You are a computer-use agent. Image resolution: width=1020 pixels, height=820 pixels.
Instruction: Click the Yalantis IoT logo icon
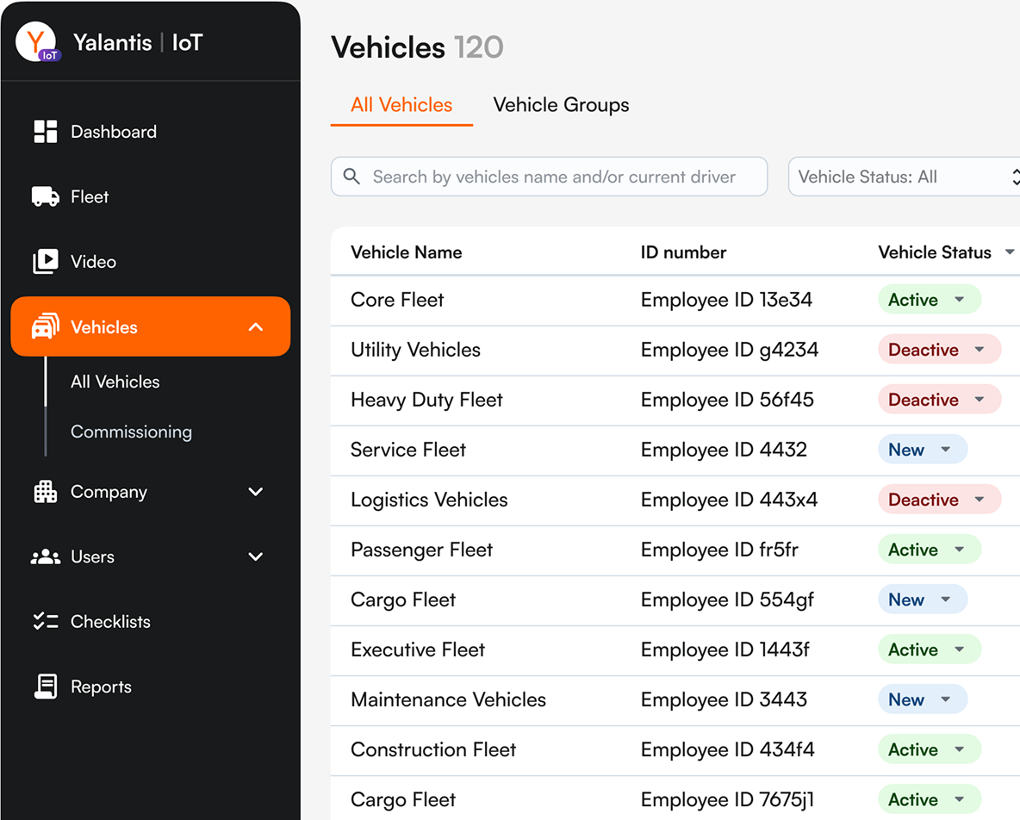36,42
